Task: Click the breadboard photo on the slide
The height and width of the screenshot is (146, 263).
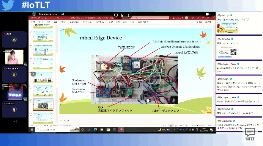Action: tap(134, 80)
